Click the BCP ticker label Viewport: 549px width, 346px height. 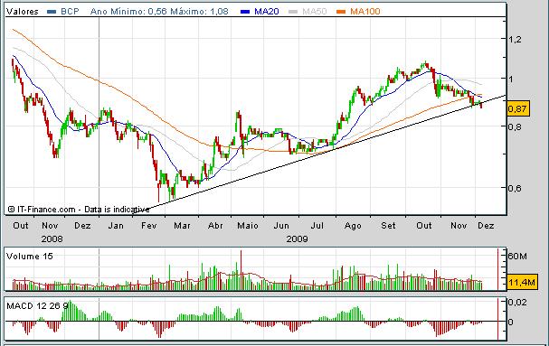[70, 12]
